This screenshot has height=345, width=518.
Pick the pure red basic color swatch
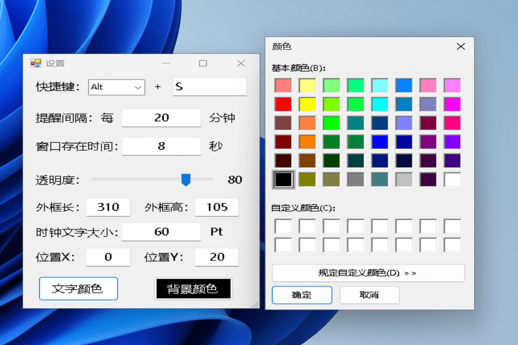pos(283,104)
